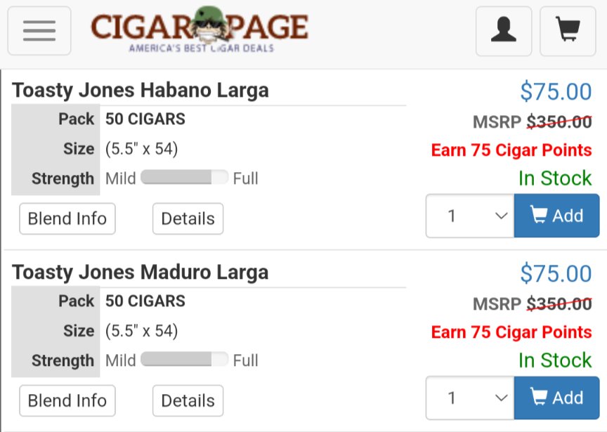The image size is (607, 432).
Task: Open Details for Maduro Larga
Action: (188, 400)
